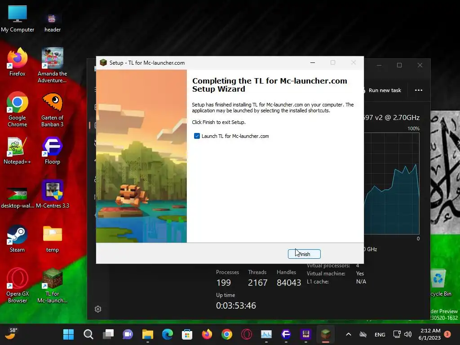
Task: Click Run new task in Task Manager
Action: click(x=385, y=90)
